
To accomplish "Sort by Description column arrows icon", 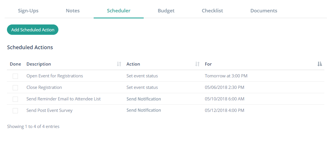I will click(119, 64).
